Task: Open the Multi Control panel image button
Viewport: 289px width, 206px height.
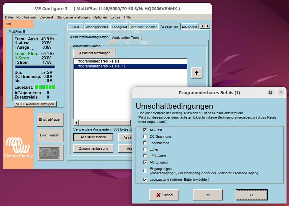Action: coord(50,153)
